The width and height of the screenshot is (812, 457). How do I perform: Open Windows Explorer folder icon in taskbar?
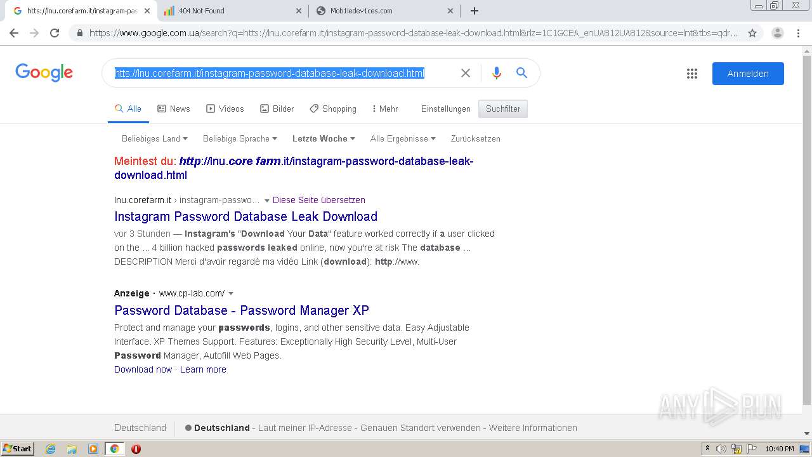point(72,449)
